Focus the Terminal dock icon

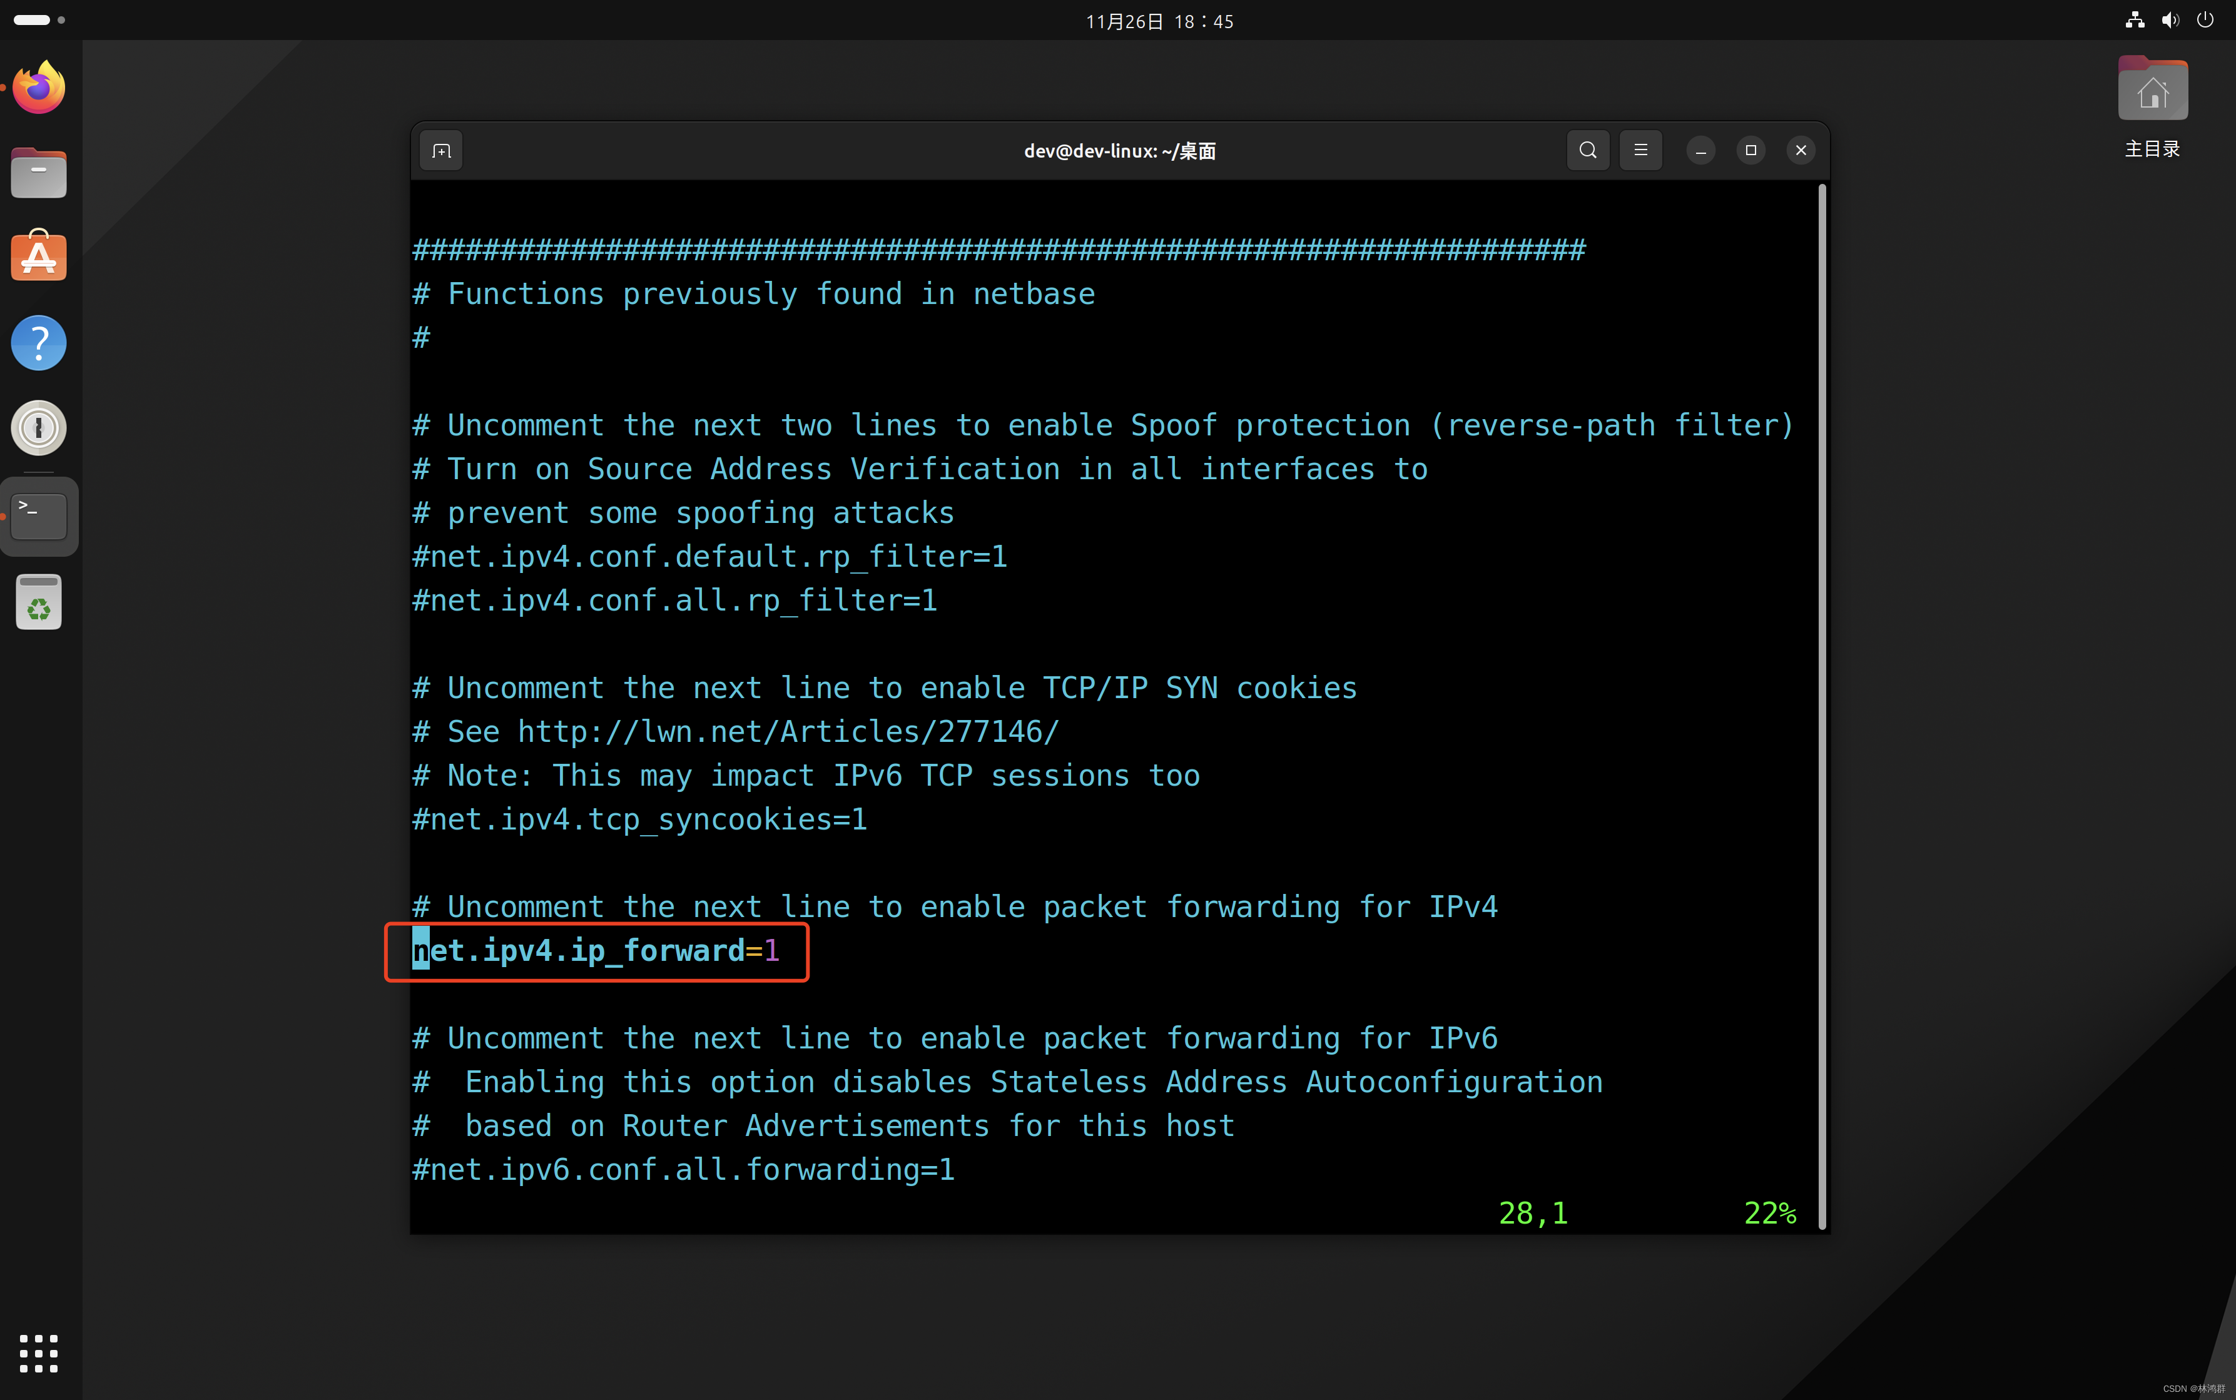(x=39, y=515)
